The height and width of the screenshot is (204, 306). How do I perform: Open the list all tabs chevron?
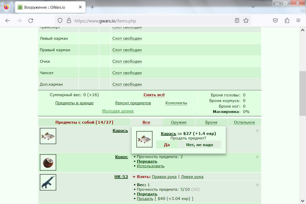[x=253, y=7]
